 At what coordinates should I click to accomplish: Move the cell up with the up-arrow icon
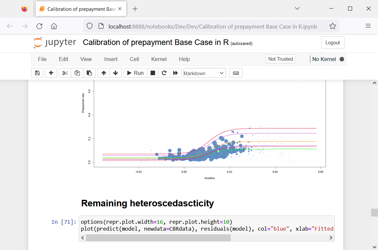(x=103, y=73)
